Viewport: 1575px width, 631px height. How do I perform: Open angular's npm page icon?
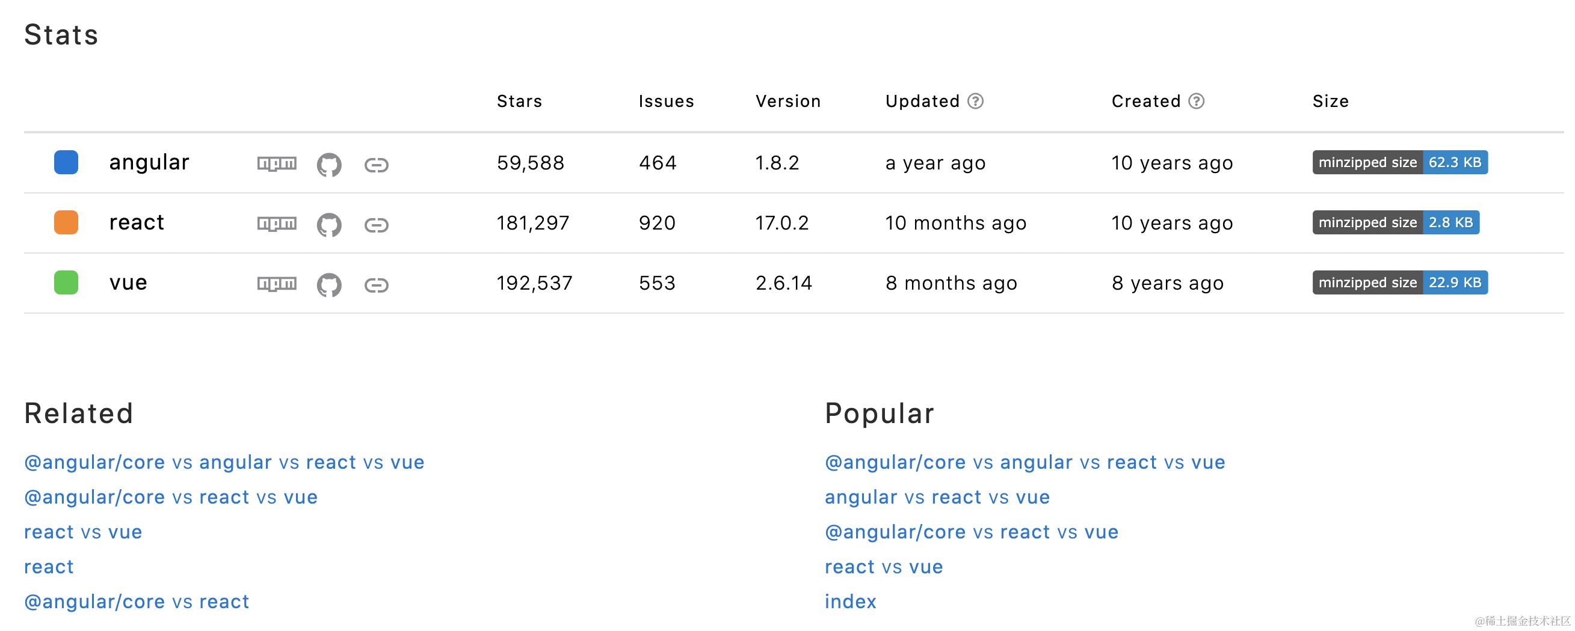[x=277, y=163]
